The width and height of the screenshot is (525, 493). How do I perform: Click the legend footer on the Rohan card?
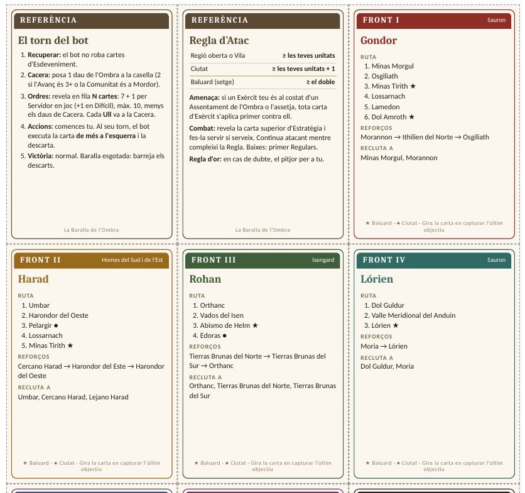point(262,466)
